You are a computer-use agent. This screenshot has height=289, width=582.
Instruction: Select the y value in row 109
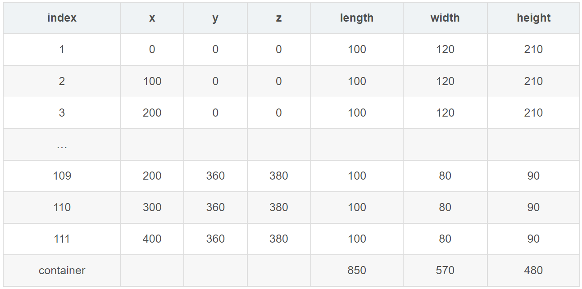pos(215,176)
